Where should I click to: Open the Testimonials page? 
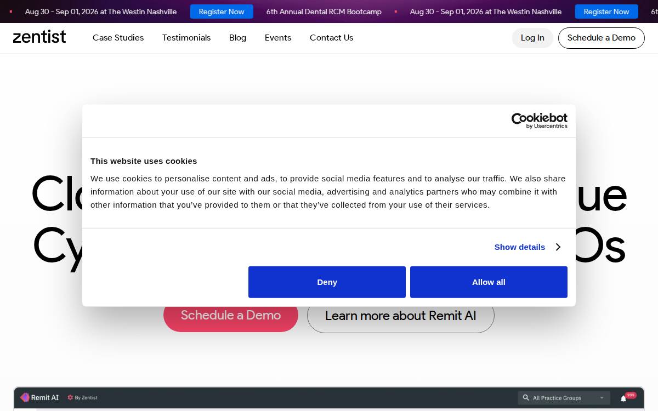pyautogui.click(x=186, y=38)
